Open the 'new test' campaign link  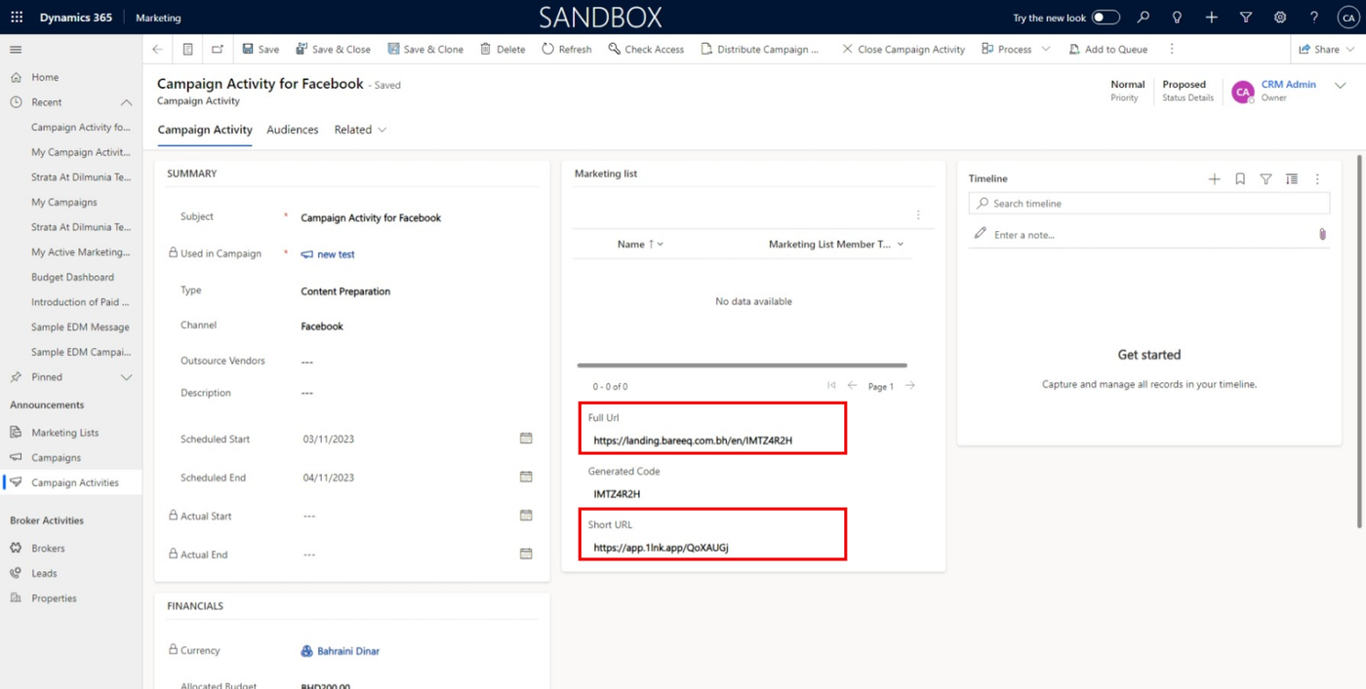pyautogui.click(x=336, y=254)
